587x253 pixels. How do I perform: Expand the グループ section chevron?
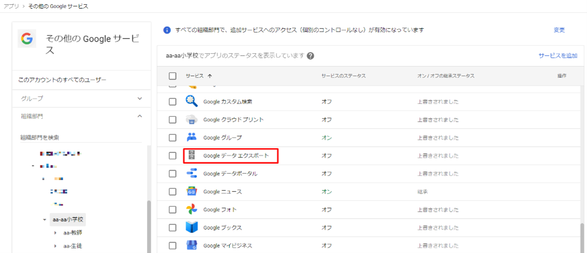140,99
